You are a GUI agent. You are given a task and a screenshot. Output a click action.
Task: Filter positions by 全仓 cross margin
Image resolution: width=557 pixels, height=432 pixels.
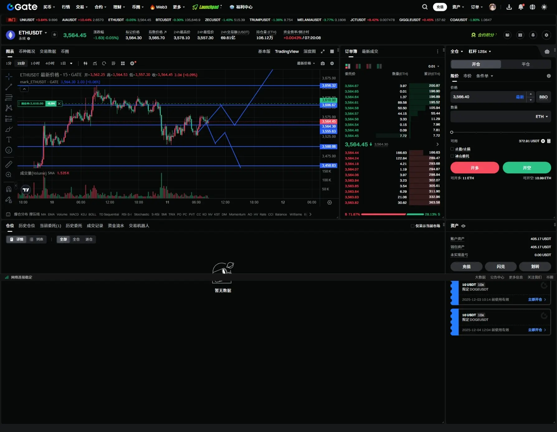[76, 239]
